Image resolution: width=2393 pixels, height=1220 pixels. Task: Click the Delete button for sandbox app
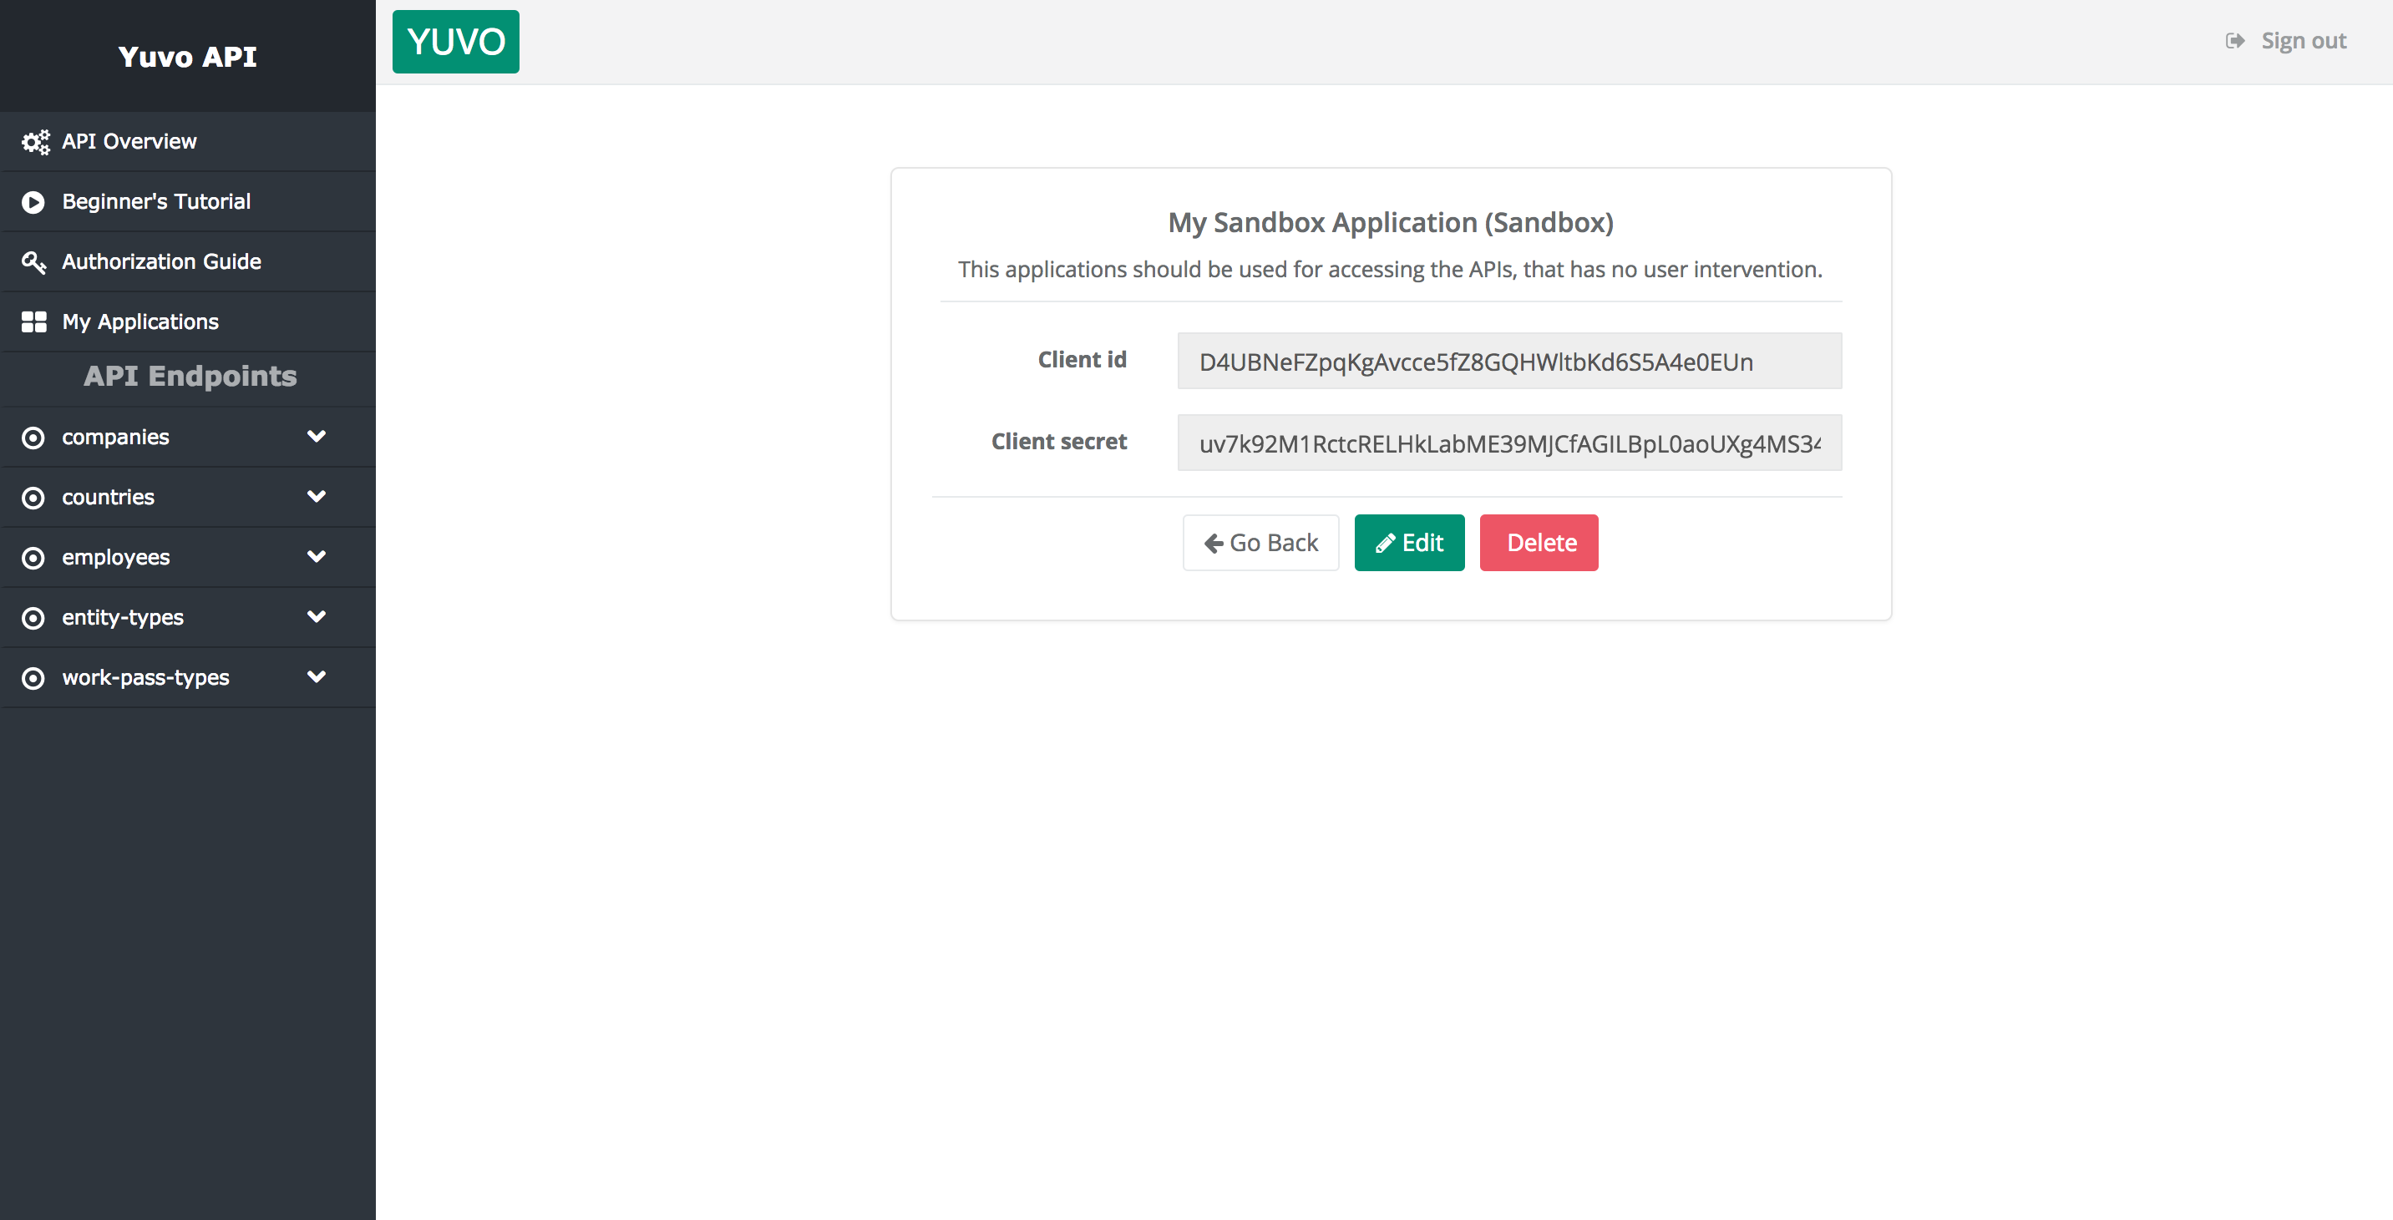point(1540,542)
